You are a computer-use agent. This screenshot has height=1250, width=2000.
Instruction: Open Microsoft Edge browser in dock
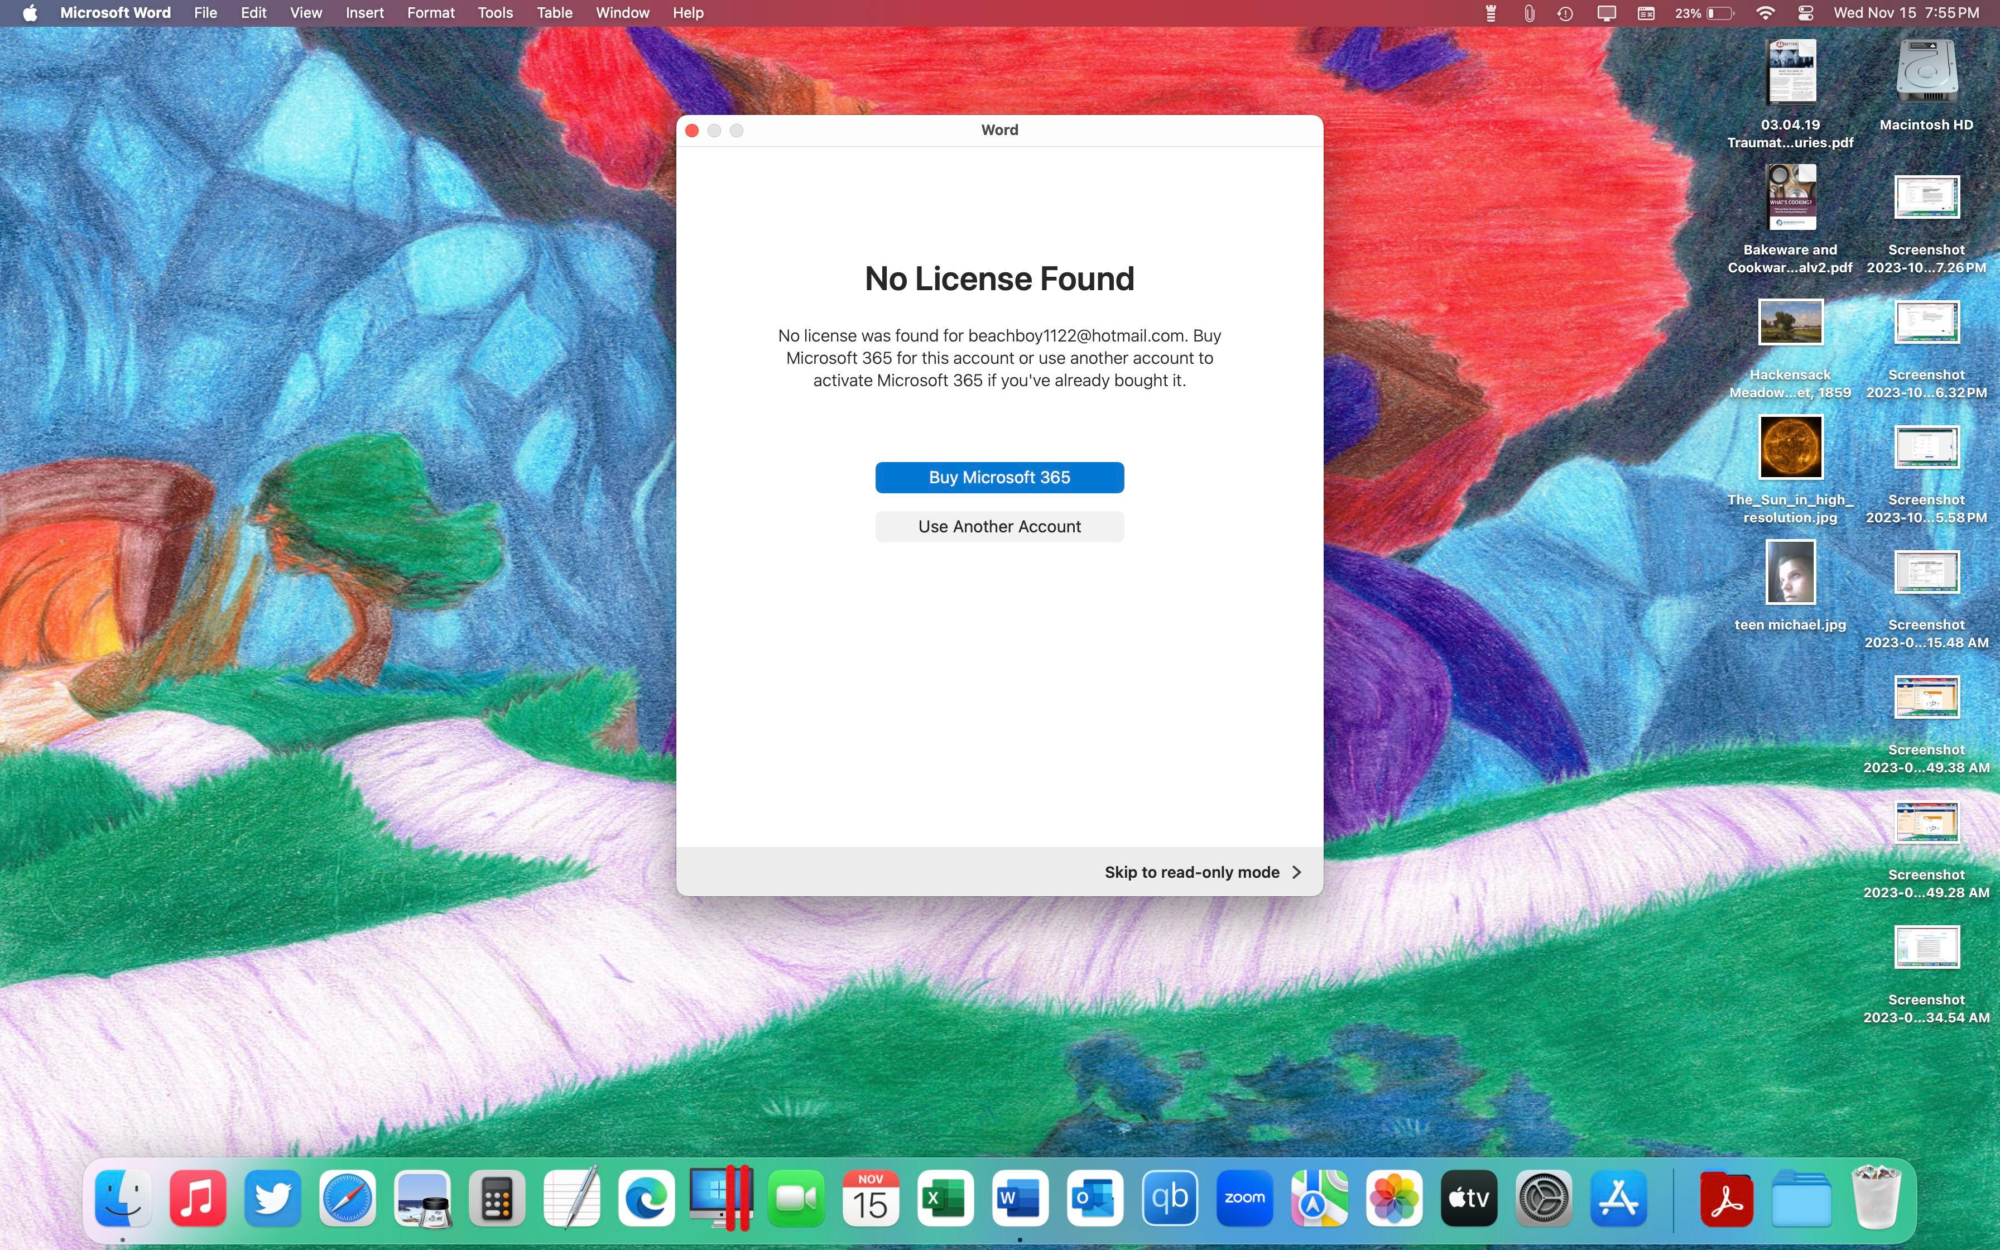[x=646, y=1198]
